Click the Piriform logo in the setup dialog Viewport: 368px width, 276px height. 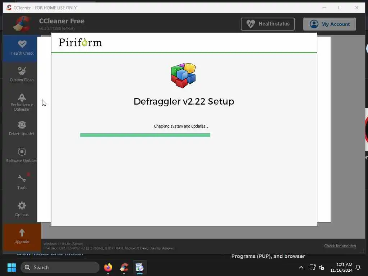coord(80,42)
